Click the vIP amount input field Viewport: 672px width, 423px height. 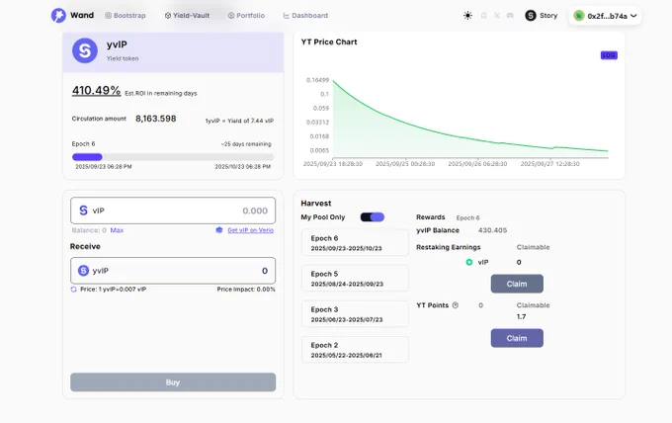tap(173, 211)
